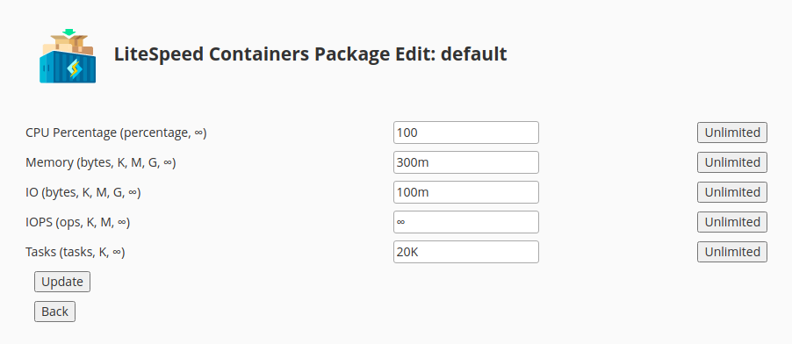Click the Update button
The image size is (792, 344).
pos(62,282)
